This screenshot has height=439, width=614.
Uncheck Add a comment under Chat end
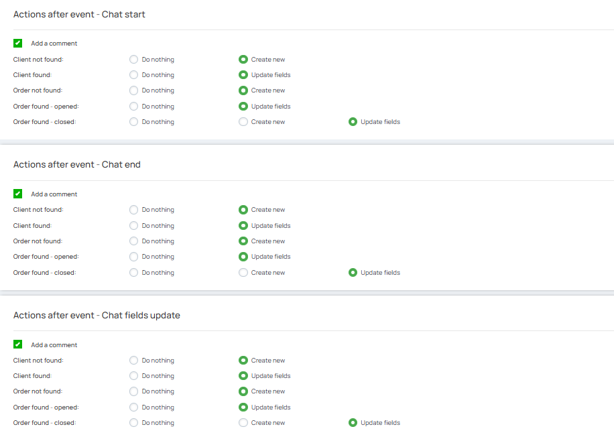[18, 194]
